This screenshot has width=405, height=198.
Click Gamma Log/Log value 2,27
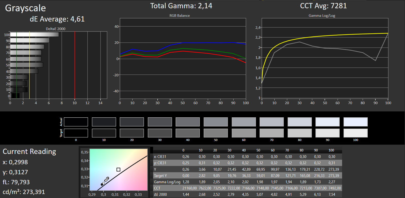[332, 182]
